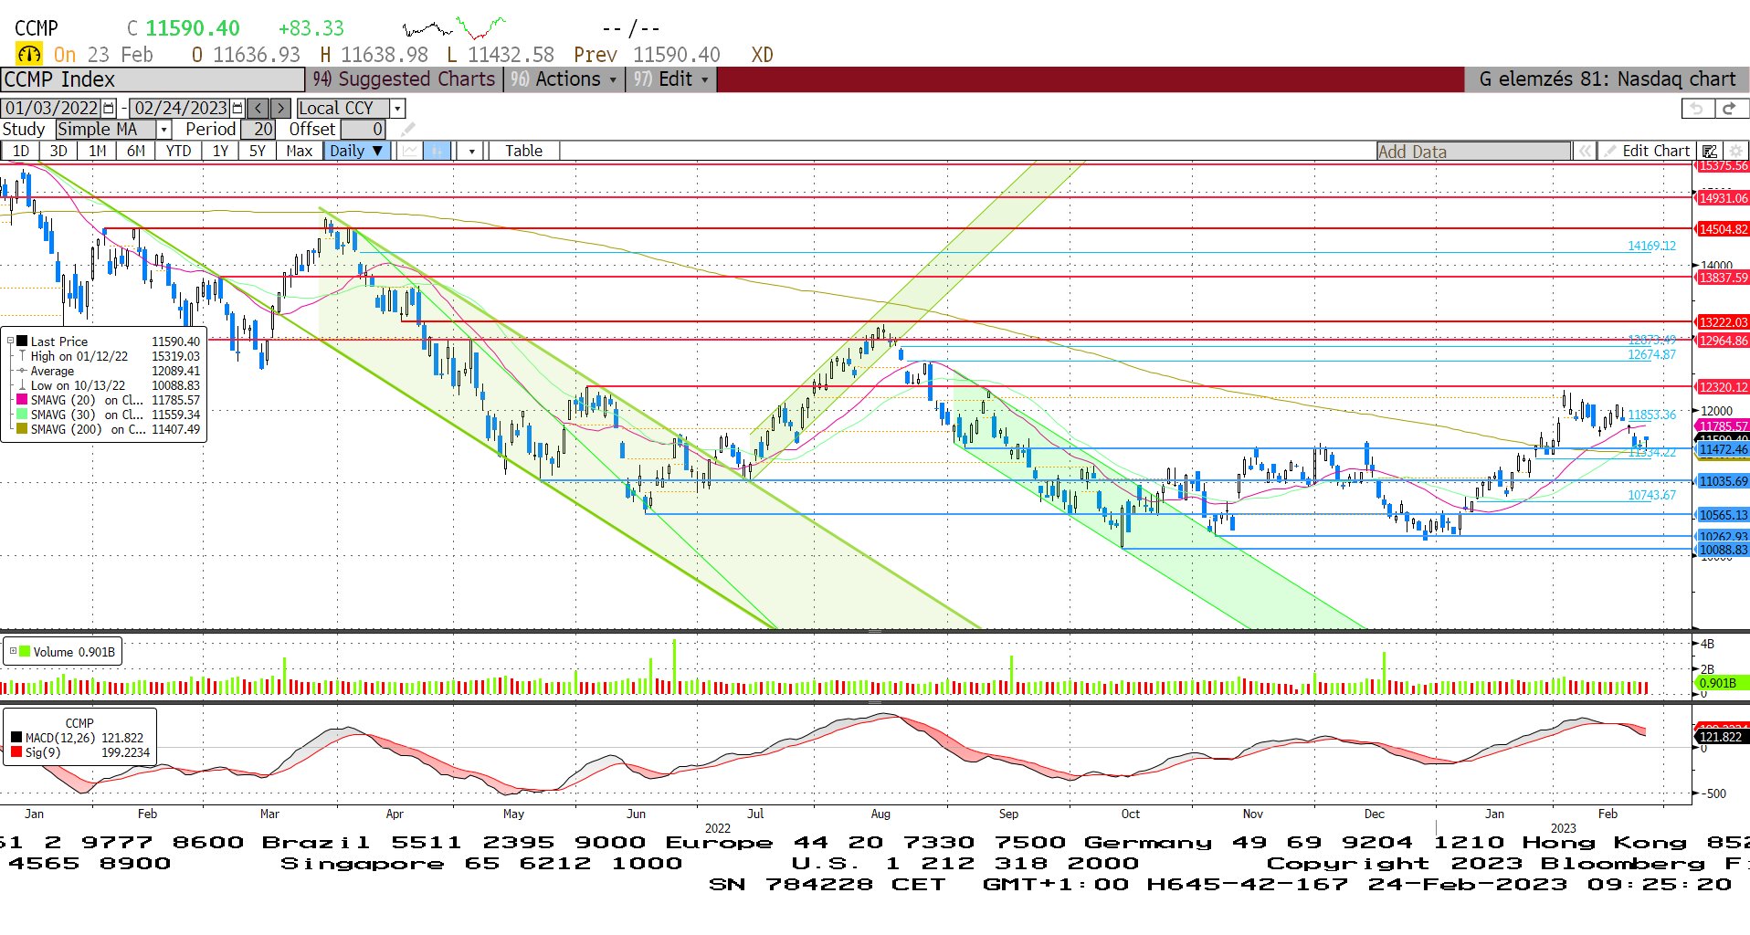1750x935 pixels.
Task: Open the Suggested Charts menu
Action: coord(405,79)
